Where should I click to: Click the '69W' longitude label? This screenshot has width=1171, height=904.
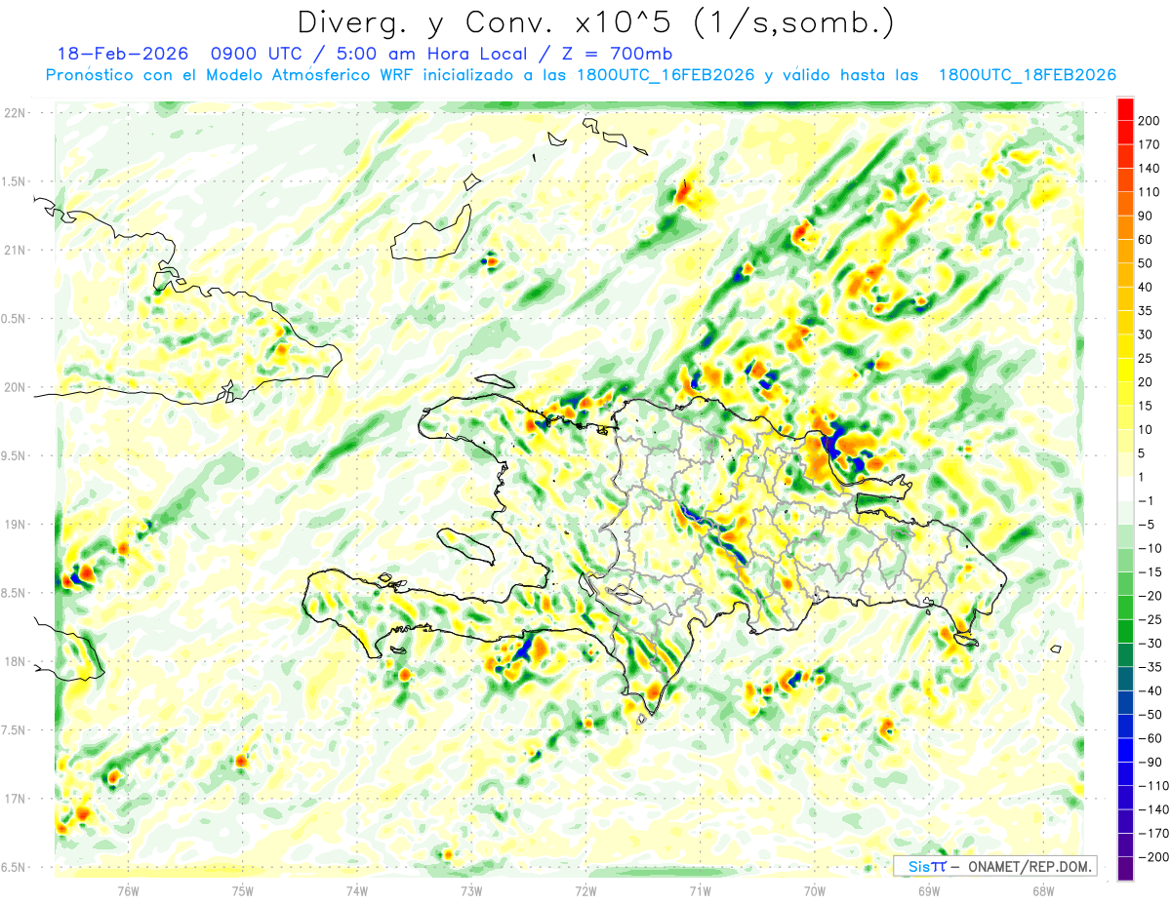click(929, 891)
